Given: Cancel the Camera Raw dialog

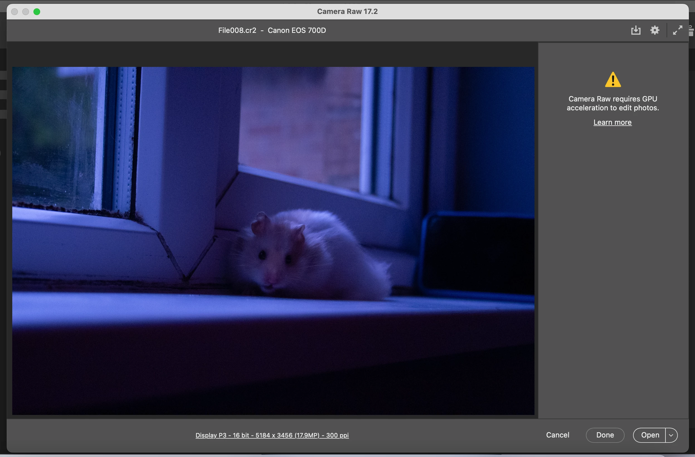Looking at the screenshot, I should click(x=557, y=435).
